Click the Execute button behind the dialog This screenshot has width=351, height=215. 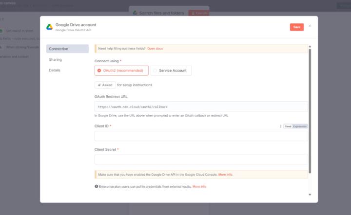click(x=198, y=13)
